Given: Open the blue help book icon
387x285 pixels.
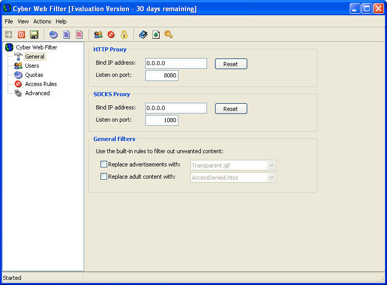Looking at the screenshot, I should [x=143, y=35].
